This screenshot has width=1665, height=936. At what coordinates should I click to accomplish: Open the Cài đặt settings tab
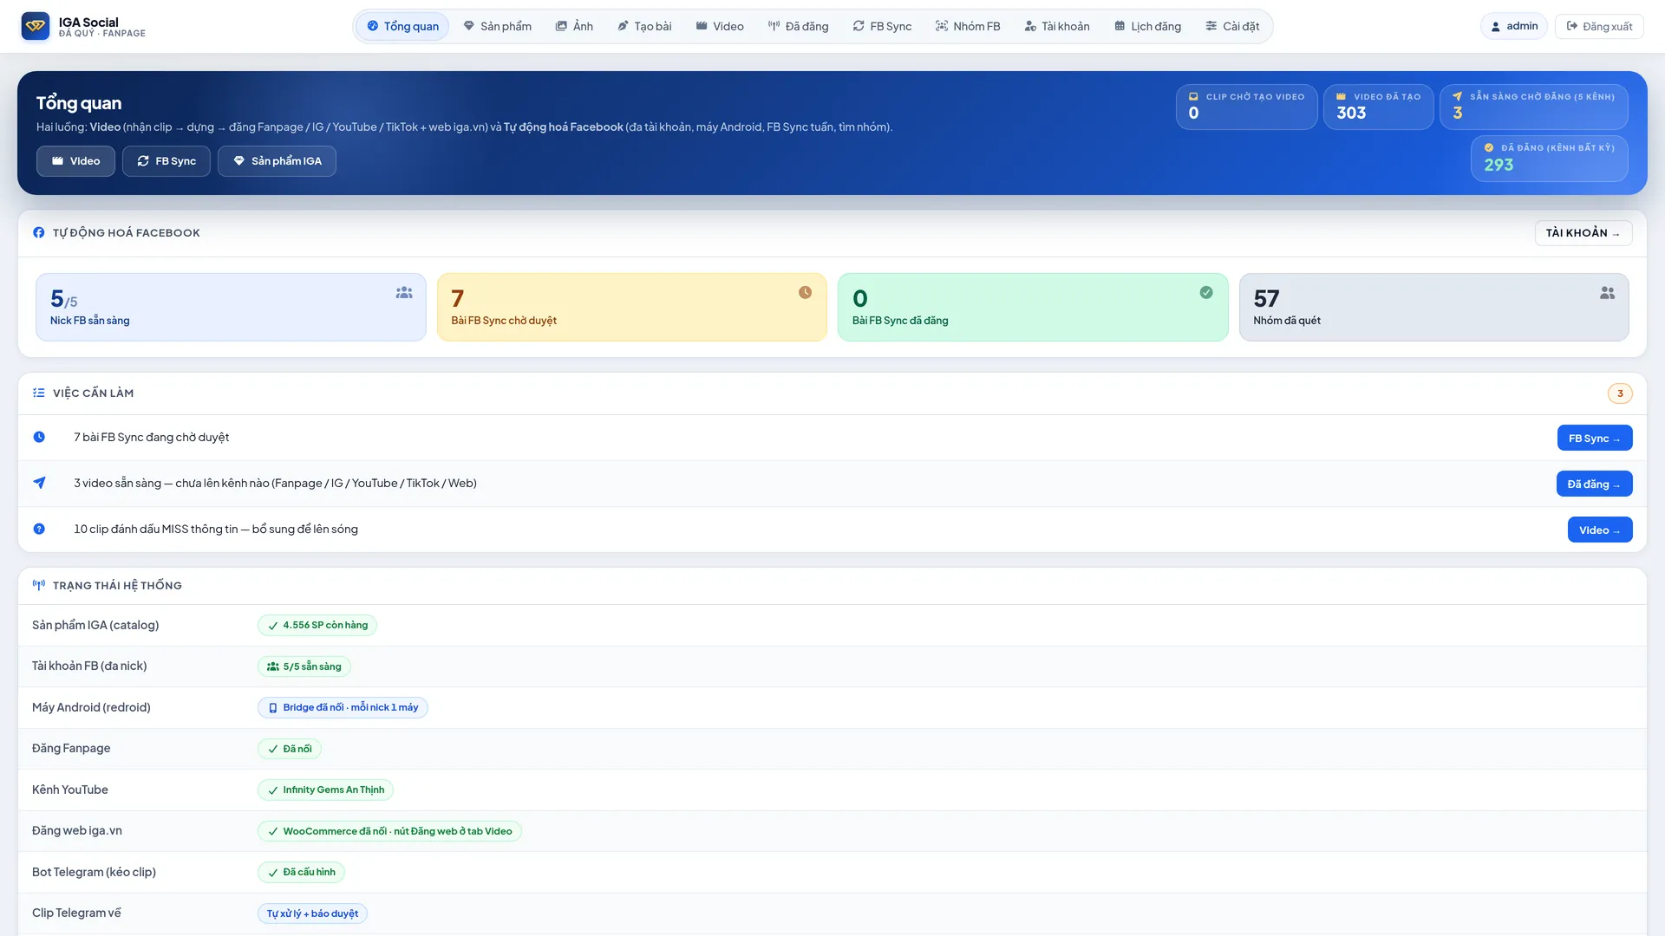1232,26
